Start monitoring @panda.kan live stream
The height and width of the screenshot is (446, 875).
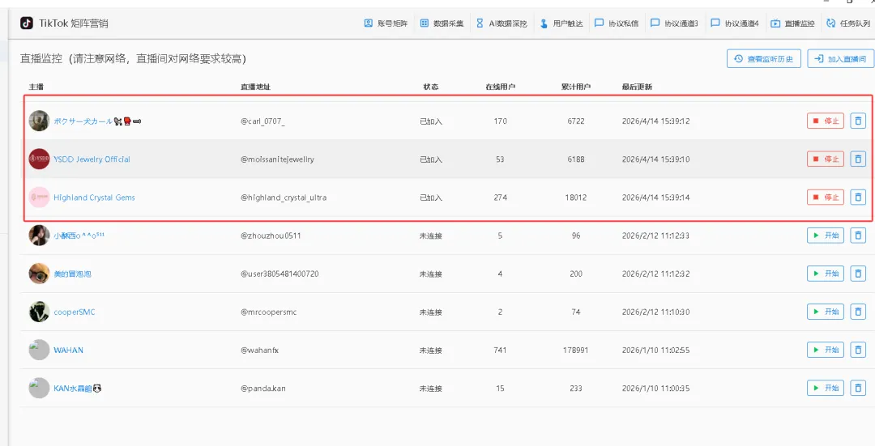826,388
